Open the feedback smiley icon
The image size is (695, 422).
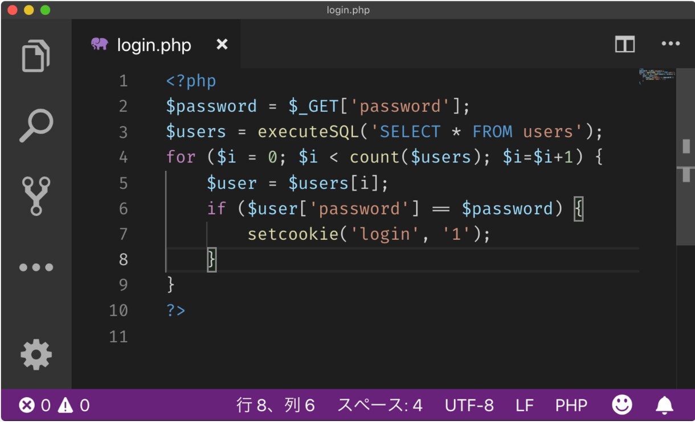click(x=622, y=405)
